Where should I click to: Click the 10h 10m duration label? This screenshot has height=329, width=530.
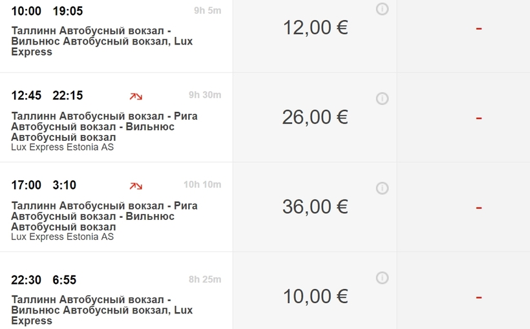pos(202,185)
